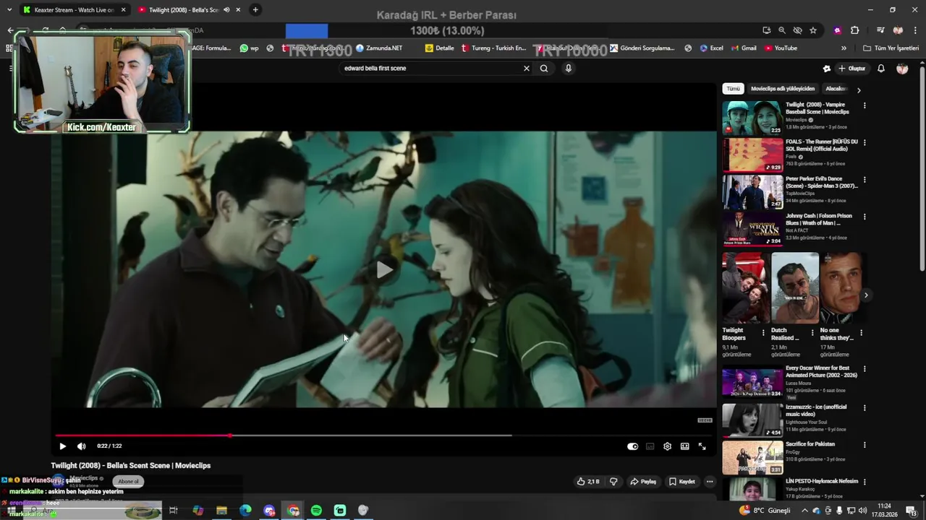926x520 pixels.
Task: Subscribe via the Abone ol button
Action: 128,482
